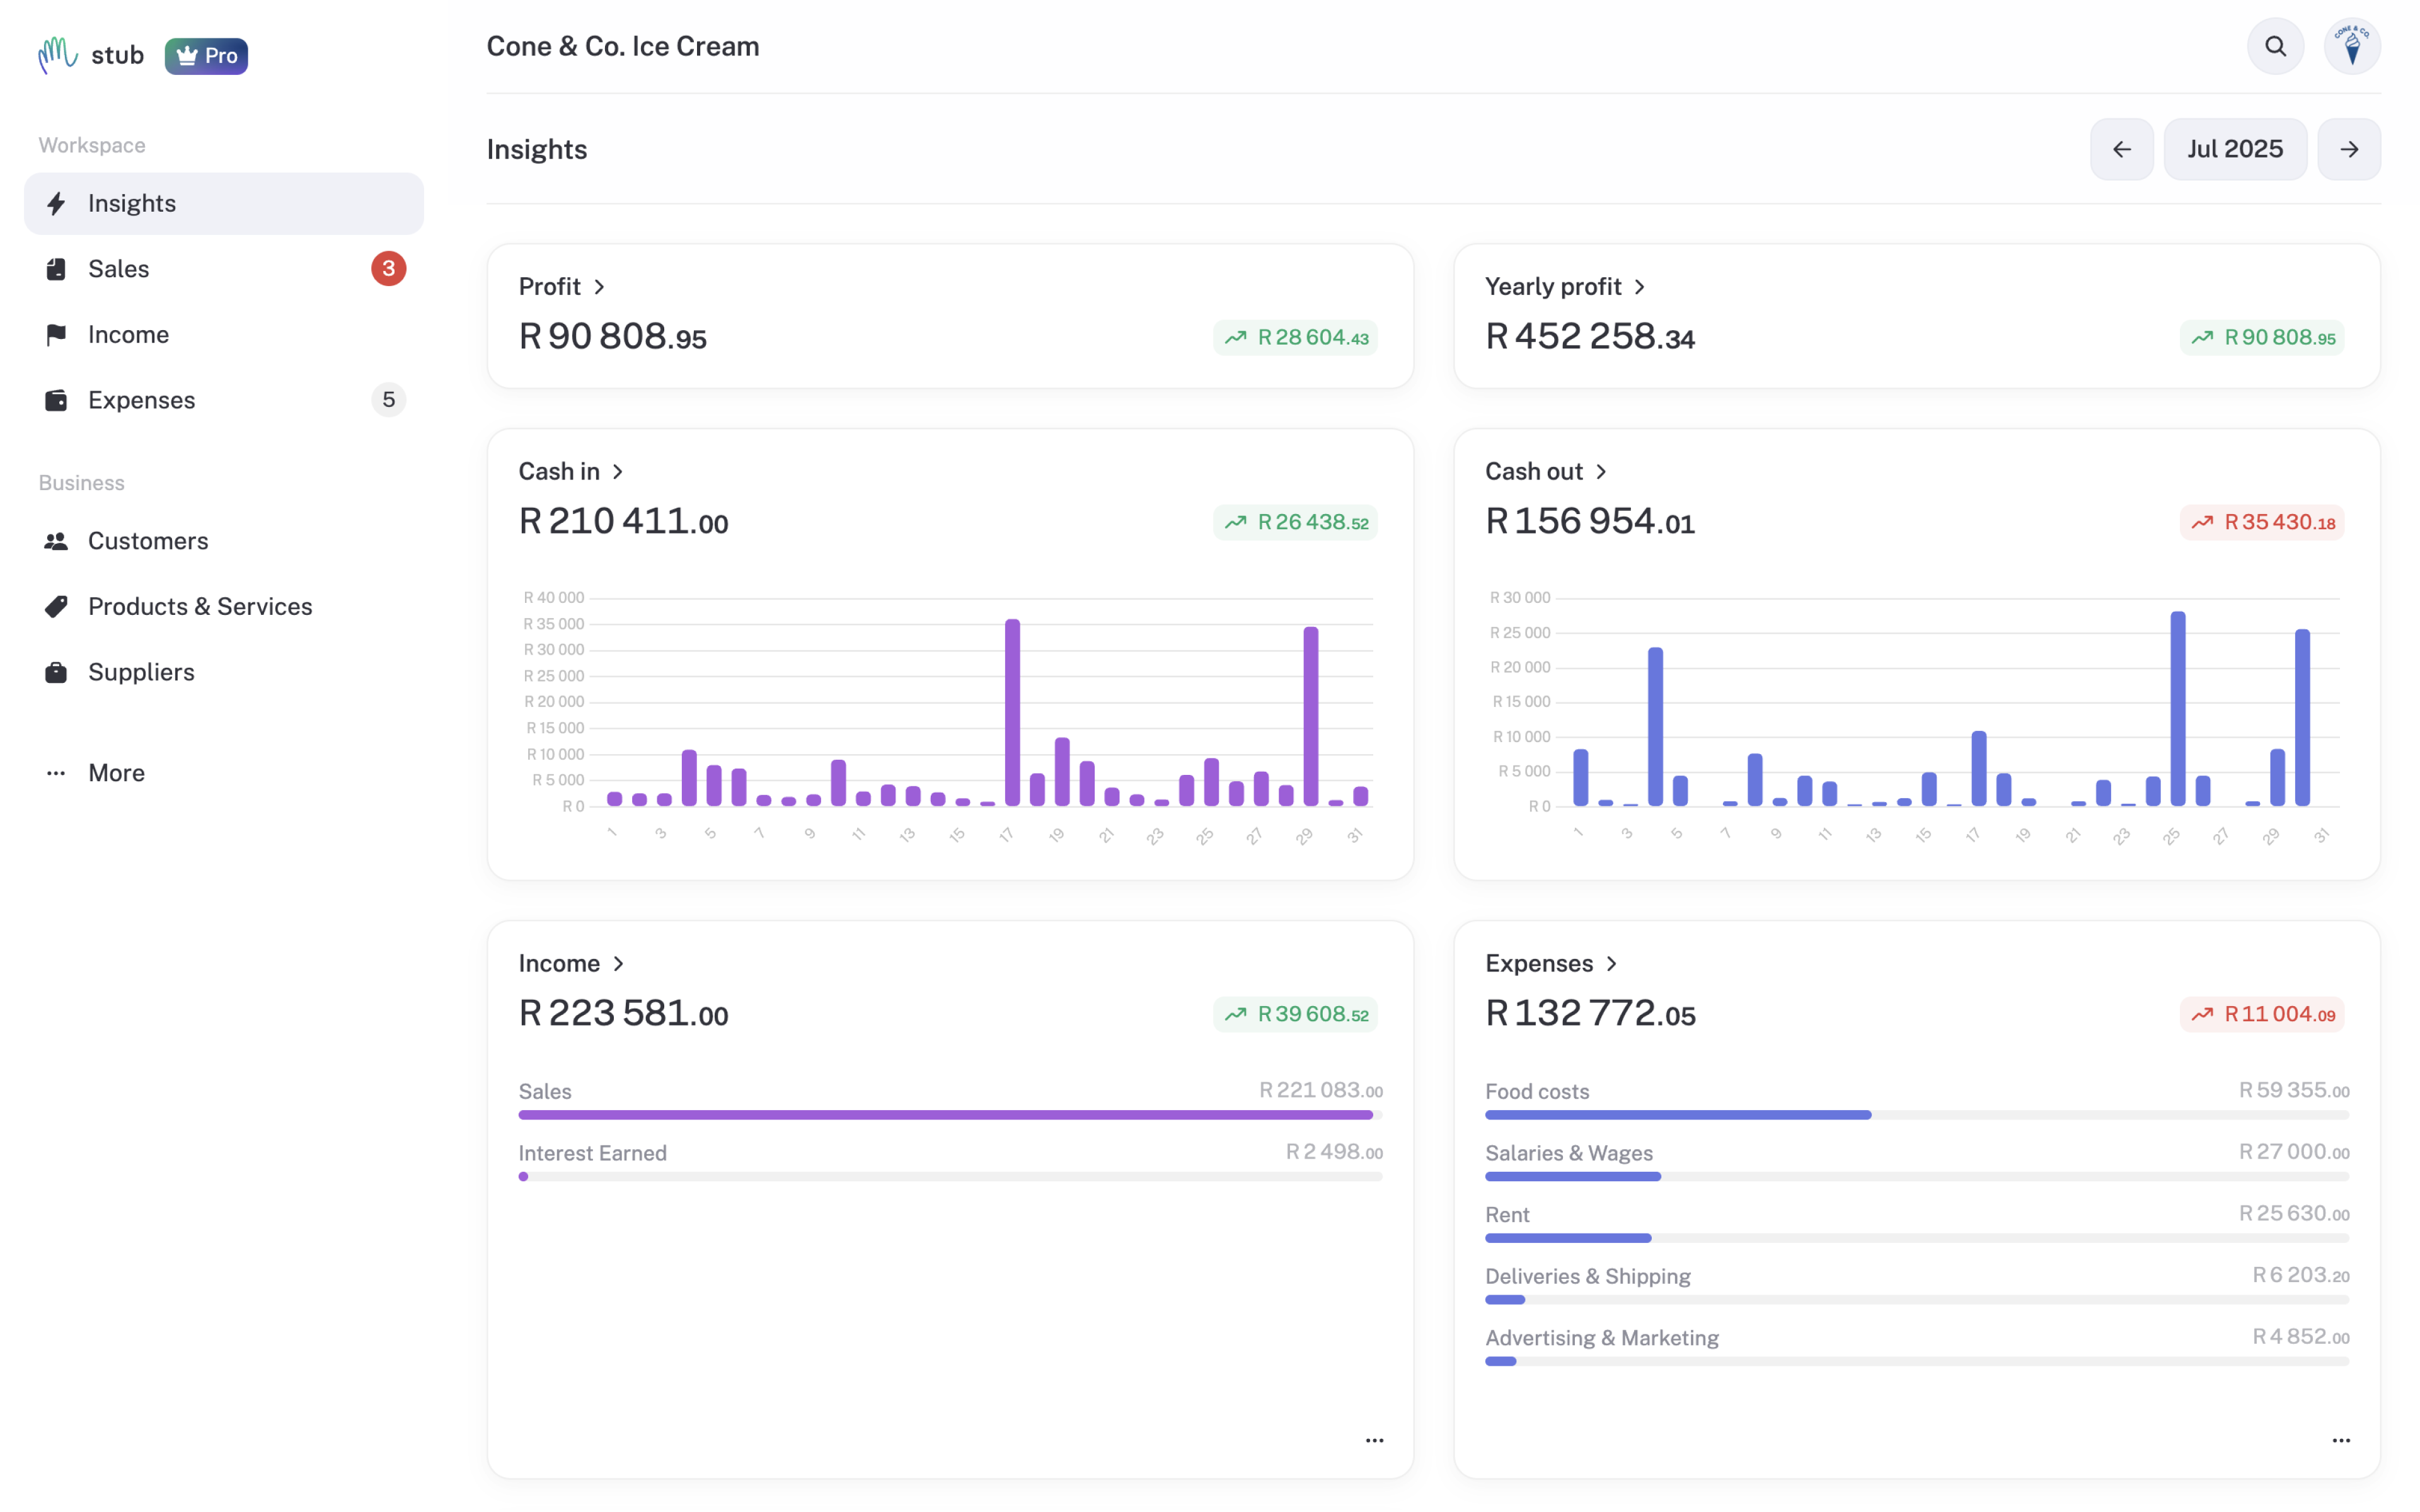Click the Food costs progress bar

click(1916, 1115)
